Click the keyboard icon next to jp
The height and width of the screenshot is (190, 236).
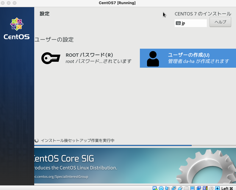click(x=178, y=23)
